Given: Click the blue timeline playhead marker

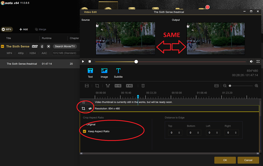Looking at the screenshot, I should click(x=138, y=97).
